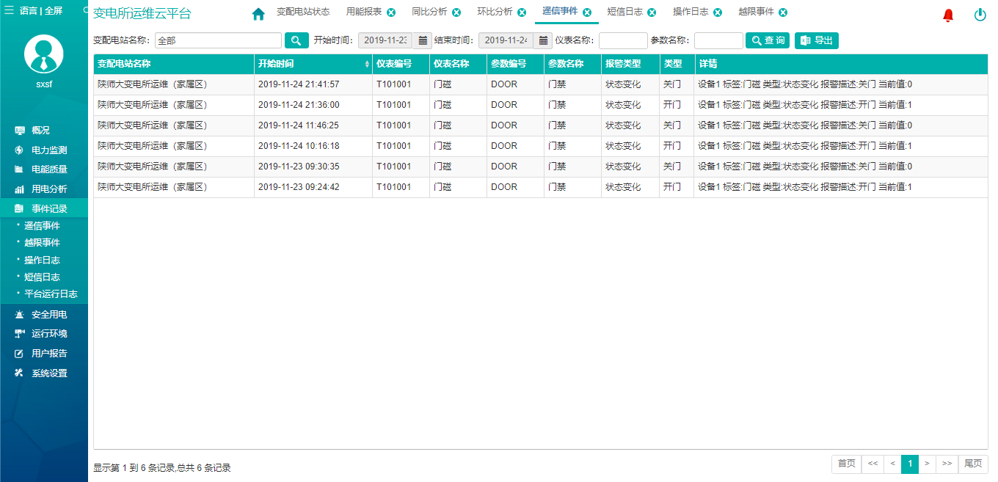This screenshot has height=482, width=998.
Task: Select 操作日志 in the sidebar submenu
Action: pyautogui.click(x=42, y=260)
